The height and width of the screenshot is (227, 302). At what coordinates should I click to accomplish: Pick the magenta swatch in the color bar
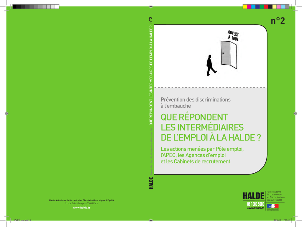tap(249, 6)
